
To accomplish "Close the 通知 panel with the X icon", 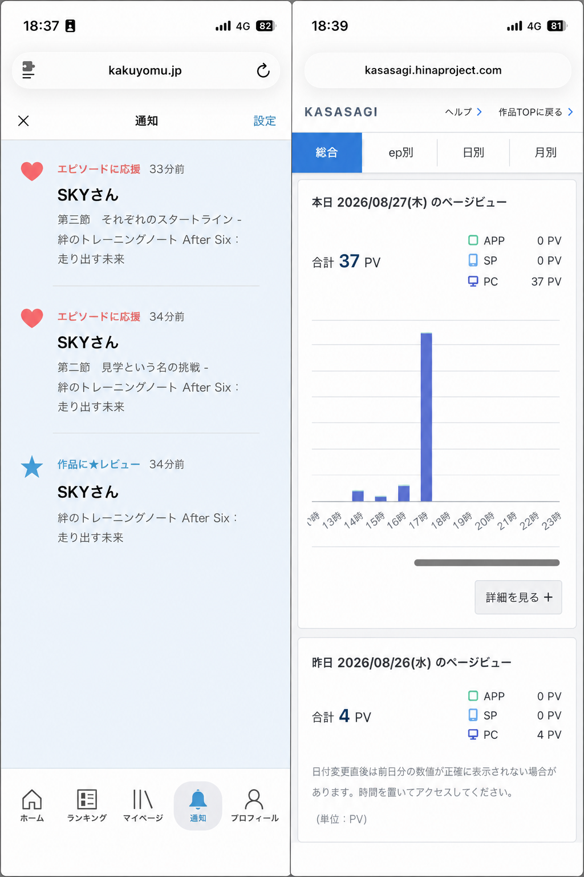I will point(23,120).
